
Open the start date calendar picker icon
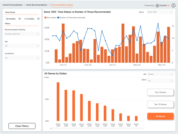click(20, 19)
